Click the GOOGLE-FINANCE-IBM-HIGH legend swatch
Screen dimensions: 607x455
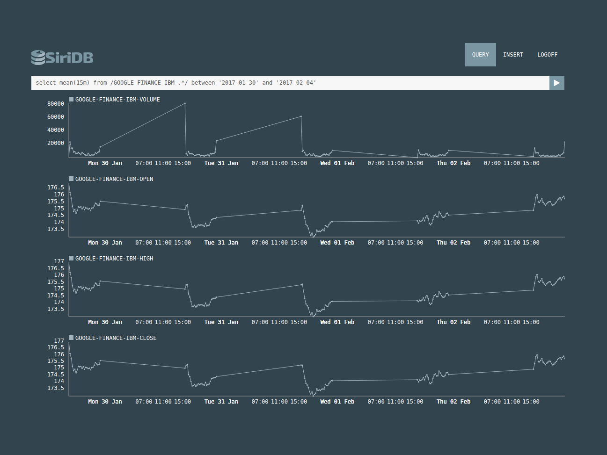(71, 258)
